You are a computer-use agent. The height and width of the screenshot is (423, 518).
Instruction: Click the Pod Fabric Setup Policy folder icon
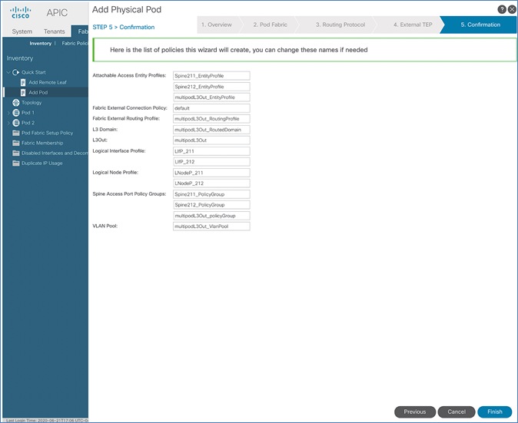pyautogui.click(x=16, y=133)
